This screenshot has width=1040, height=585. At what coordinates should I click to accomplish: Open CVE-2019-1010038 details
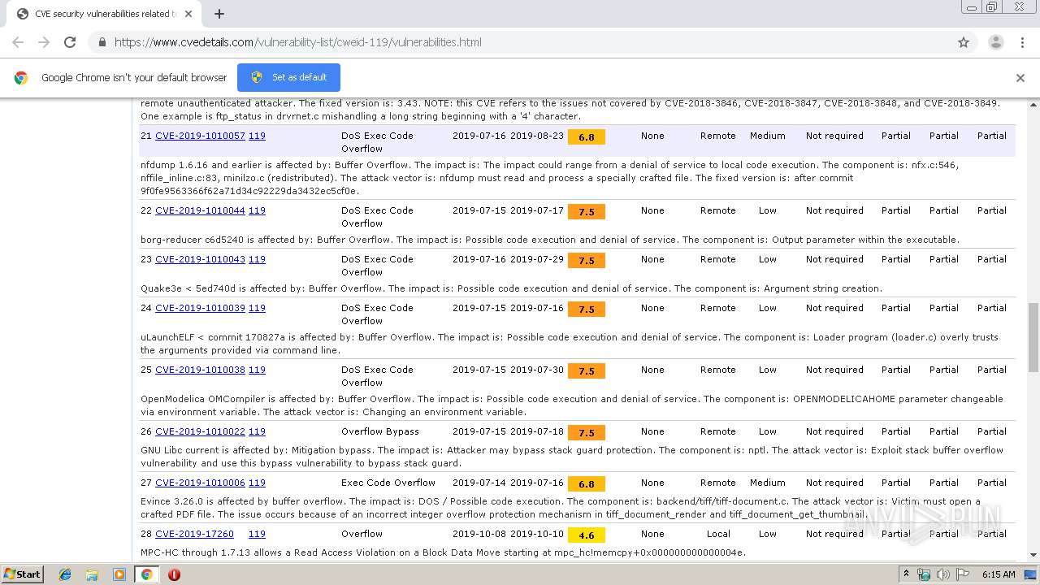[200, 370]
